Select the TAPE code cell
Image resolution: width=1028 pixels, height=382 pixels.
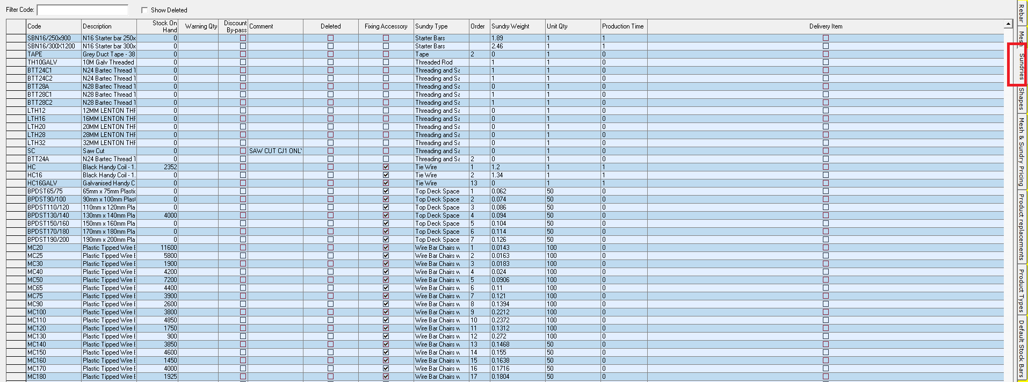(54, 54)
